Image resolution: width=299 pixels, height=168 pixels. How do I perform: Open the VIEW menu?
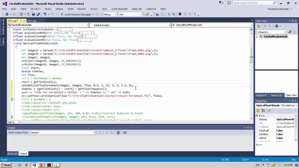23,9
